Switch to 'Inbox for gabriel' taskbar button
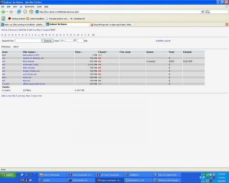229x183 pixels. coord(167,175)
